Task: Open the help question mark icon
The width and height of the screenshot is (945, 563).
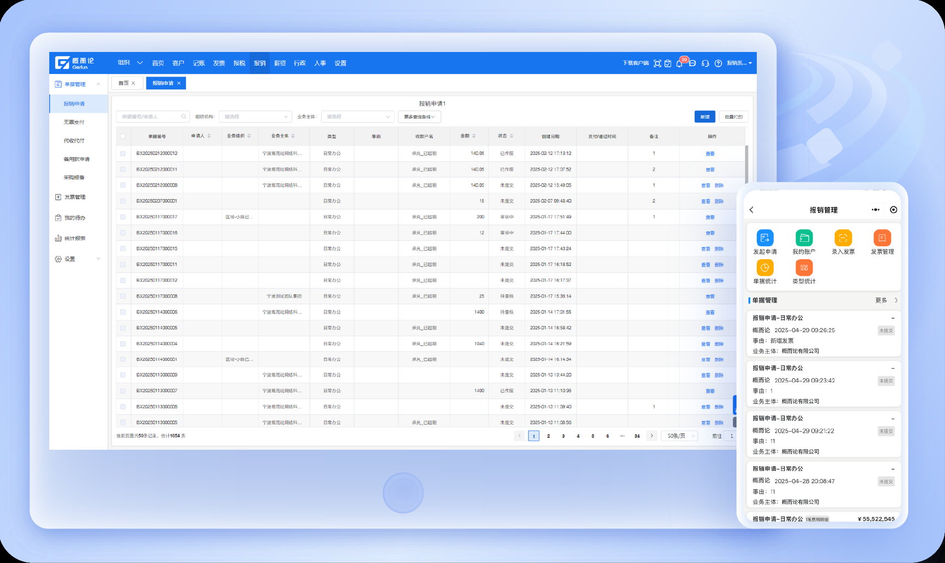Action: click(x=718, y=63)
